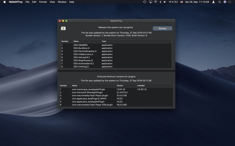Select the OSX.AdLoad.B.2 entry

pos(116,57)
